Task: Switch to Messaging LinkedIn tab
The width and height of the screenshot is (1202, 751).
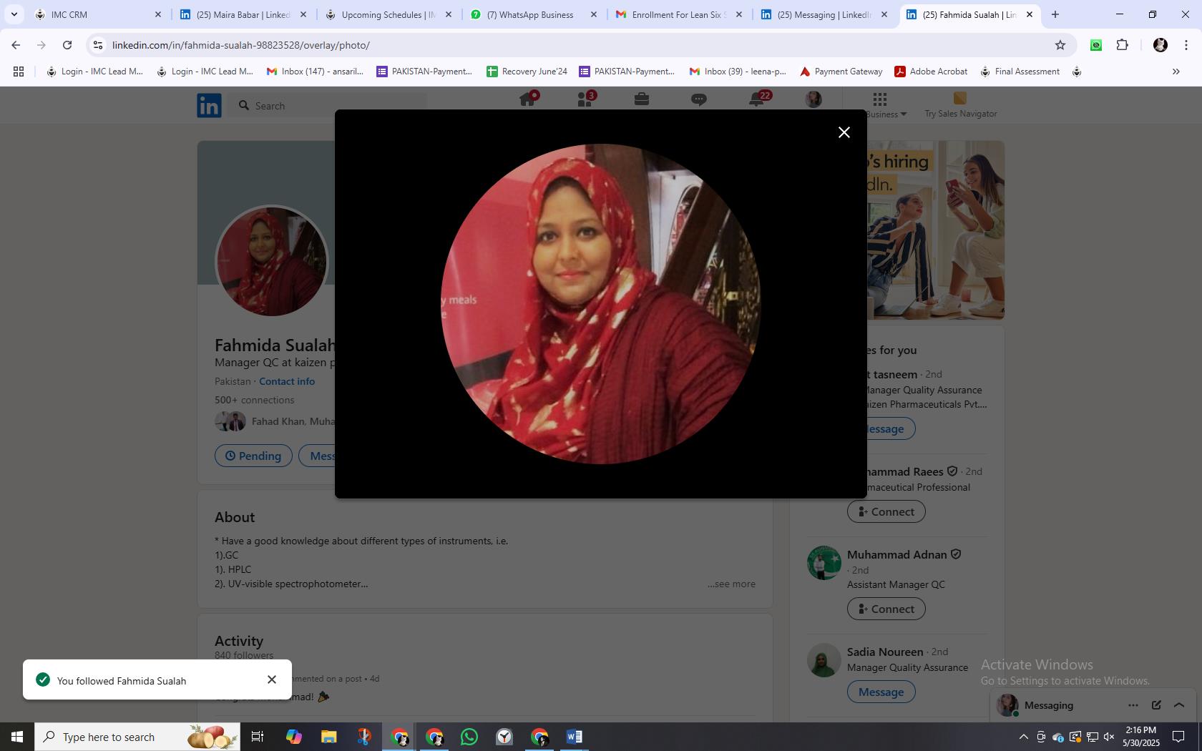Action: click(x=824, y=14)
